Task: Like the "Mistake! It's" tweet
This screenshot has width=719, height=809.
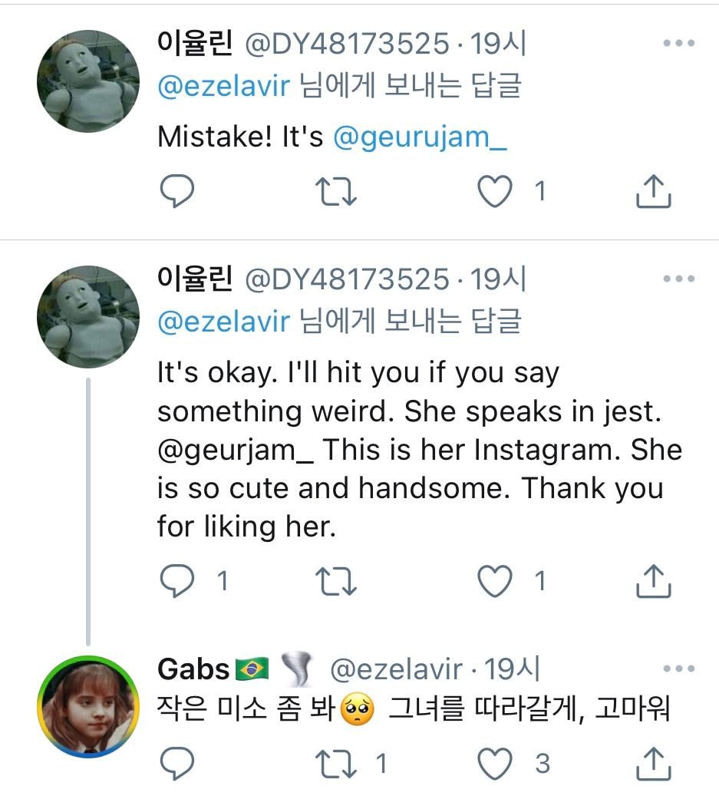Action: click(495, 192)
